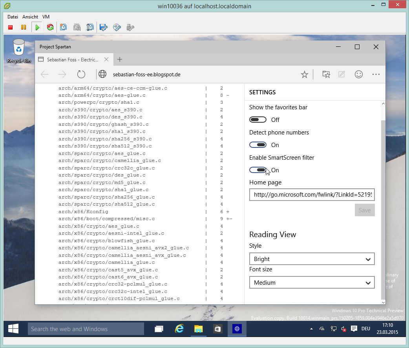
Task: Click the Reading View heading
Action: [272, 235]
